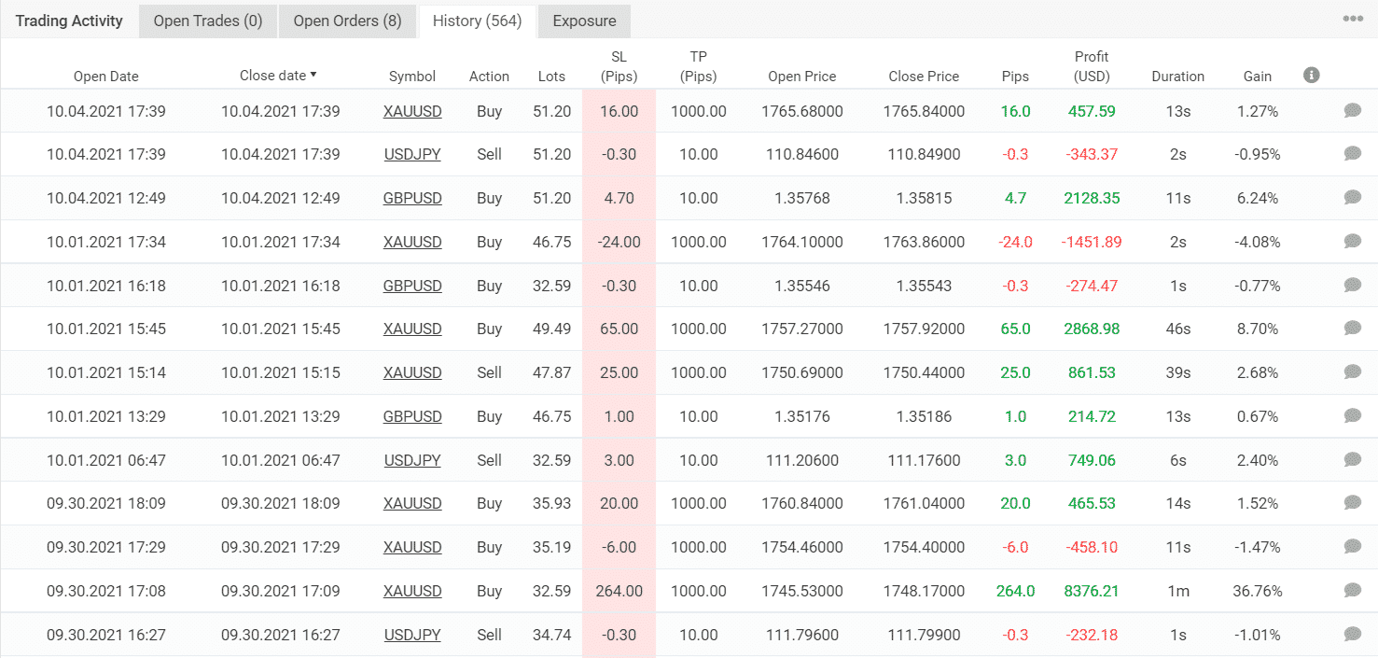
Task: Open XAUUSD link in the 1745.53000 open price row
Action: [x=412, y=591]
